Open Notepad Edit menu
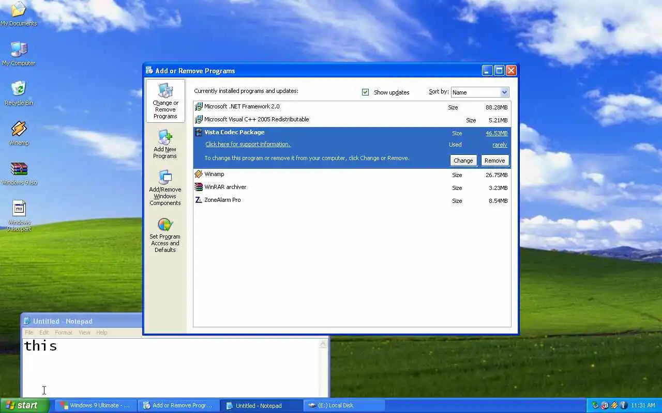Image resolution: width=662 pixels, height=413 pixels. pyautogui.click(x=44, y=332)
